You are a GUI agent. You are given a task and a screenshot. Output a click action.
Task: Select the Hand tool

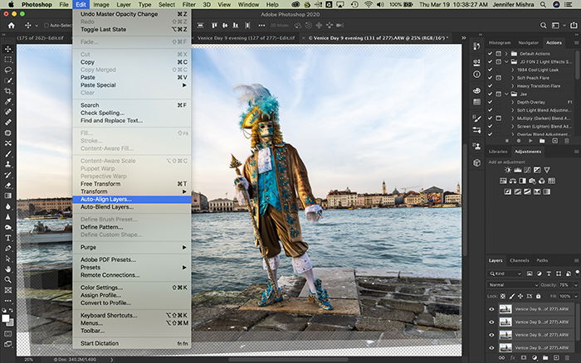point(7,269)
